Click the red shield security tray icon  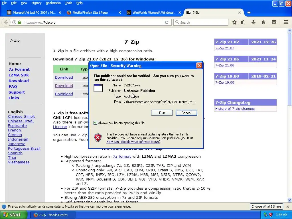coord(271,215)
